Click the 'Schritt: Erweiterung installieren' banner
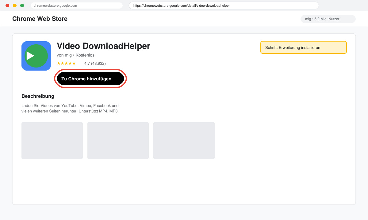The width and height of the screenshot is (368, 220). point(304,47)
